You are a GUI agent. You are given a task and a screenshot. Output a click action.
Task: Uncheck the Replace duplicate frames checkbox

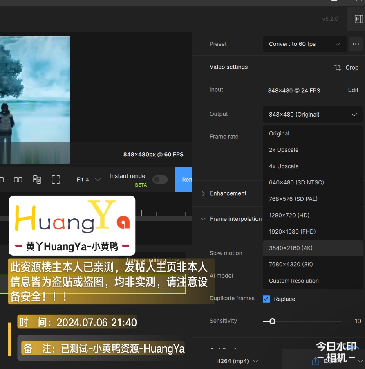(x=266, y=299)
